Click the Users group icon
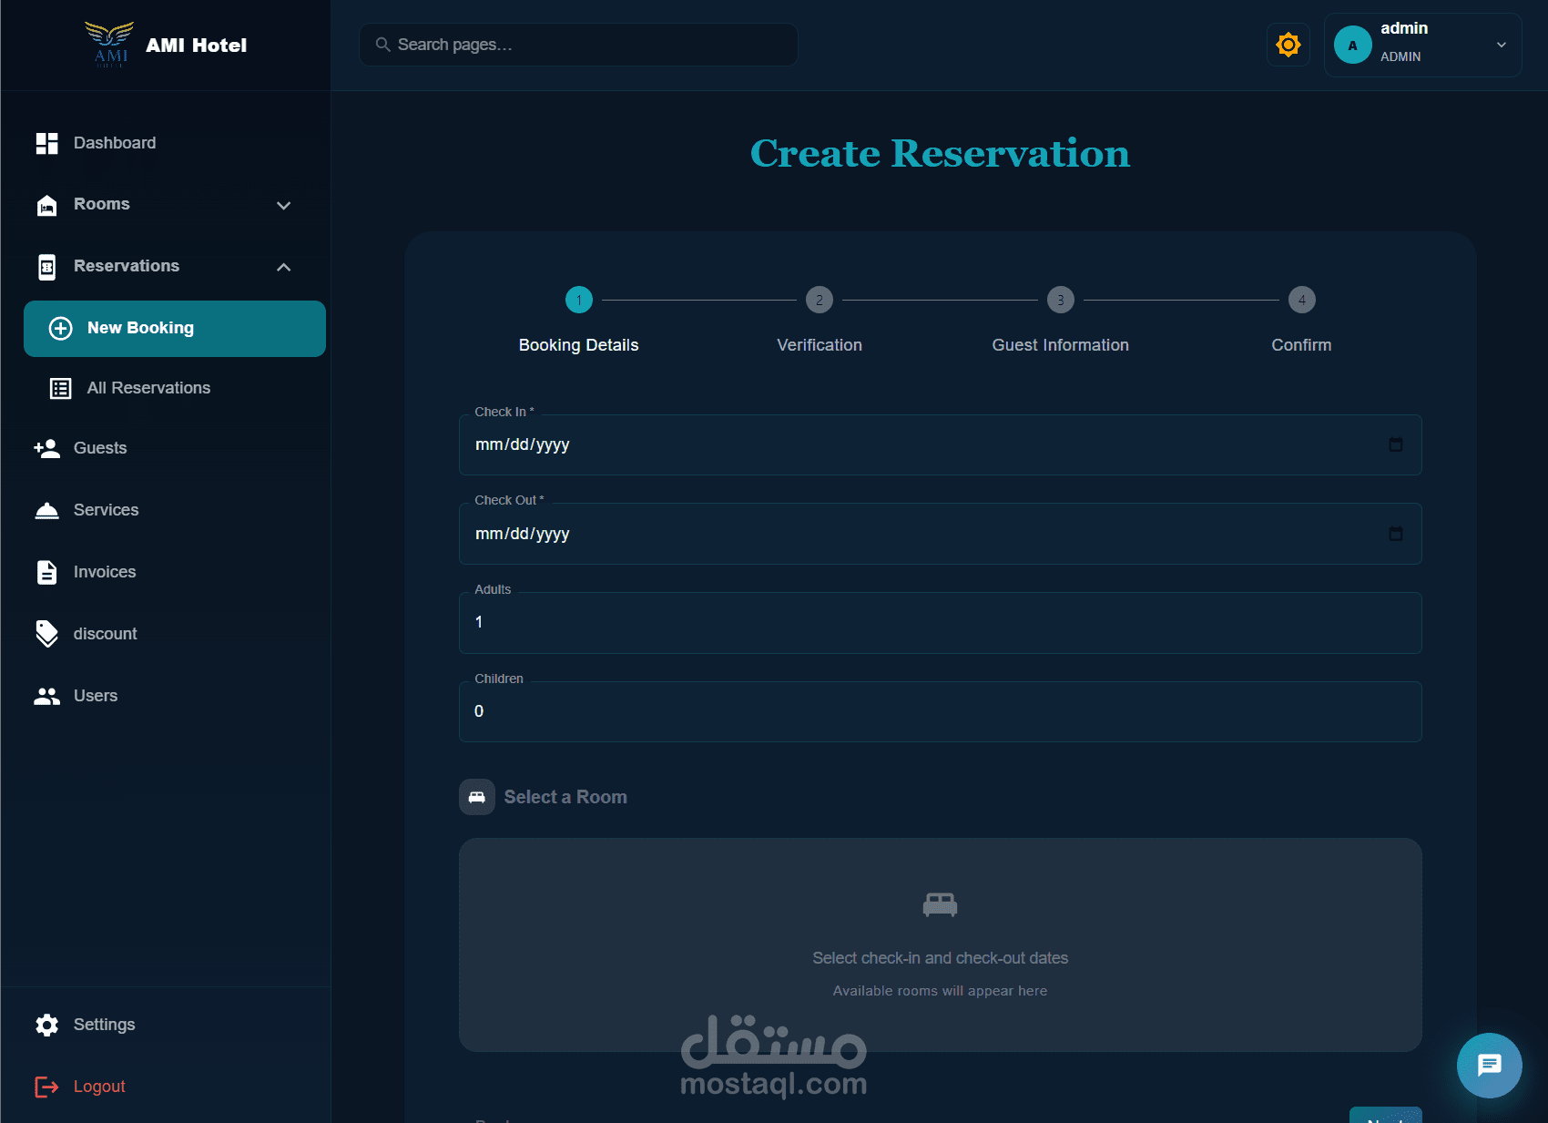 point(47,696)
